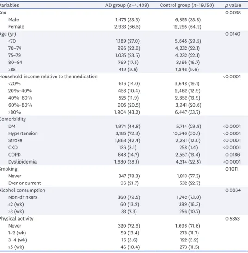The height and width of the screenshot is (253, 248).
Task: Click the Non-drinkers row label
Action: coord(23,197)
